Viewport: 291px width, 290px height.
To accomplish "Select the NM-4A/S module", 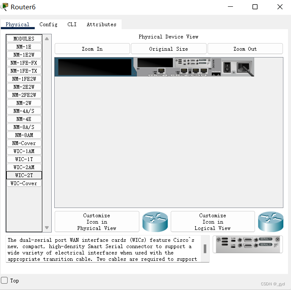I will (24, 111).
